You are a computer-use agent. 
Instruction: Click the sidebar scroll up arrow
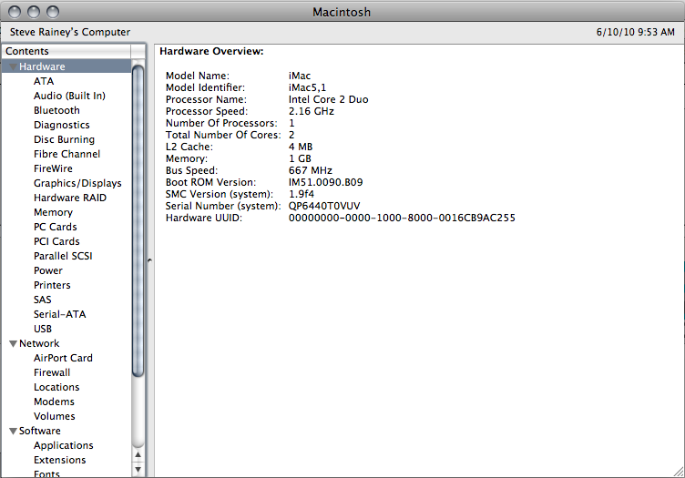coord(138,455)
